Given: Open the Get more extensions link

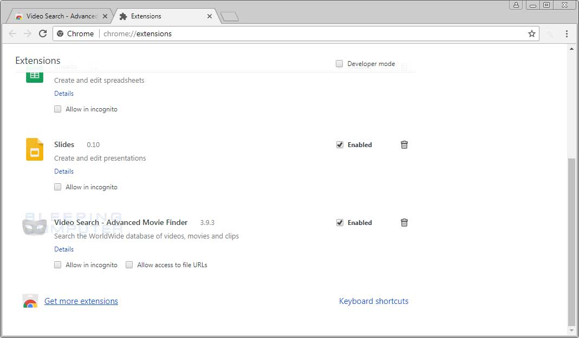Looking at the screenshot, I should pyautogui.click(x=81, y=301).
